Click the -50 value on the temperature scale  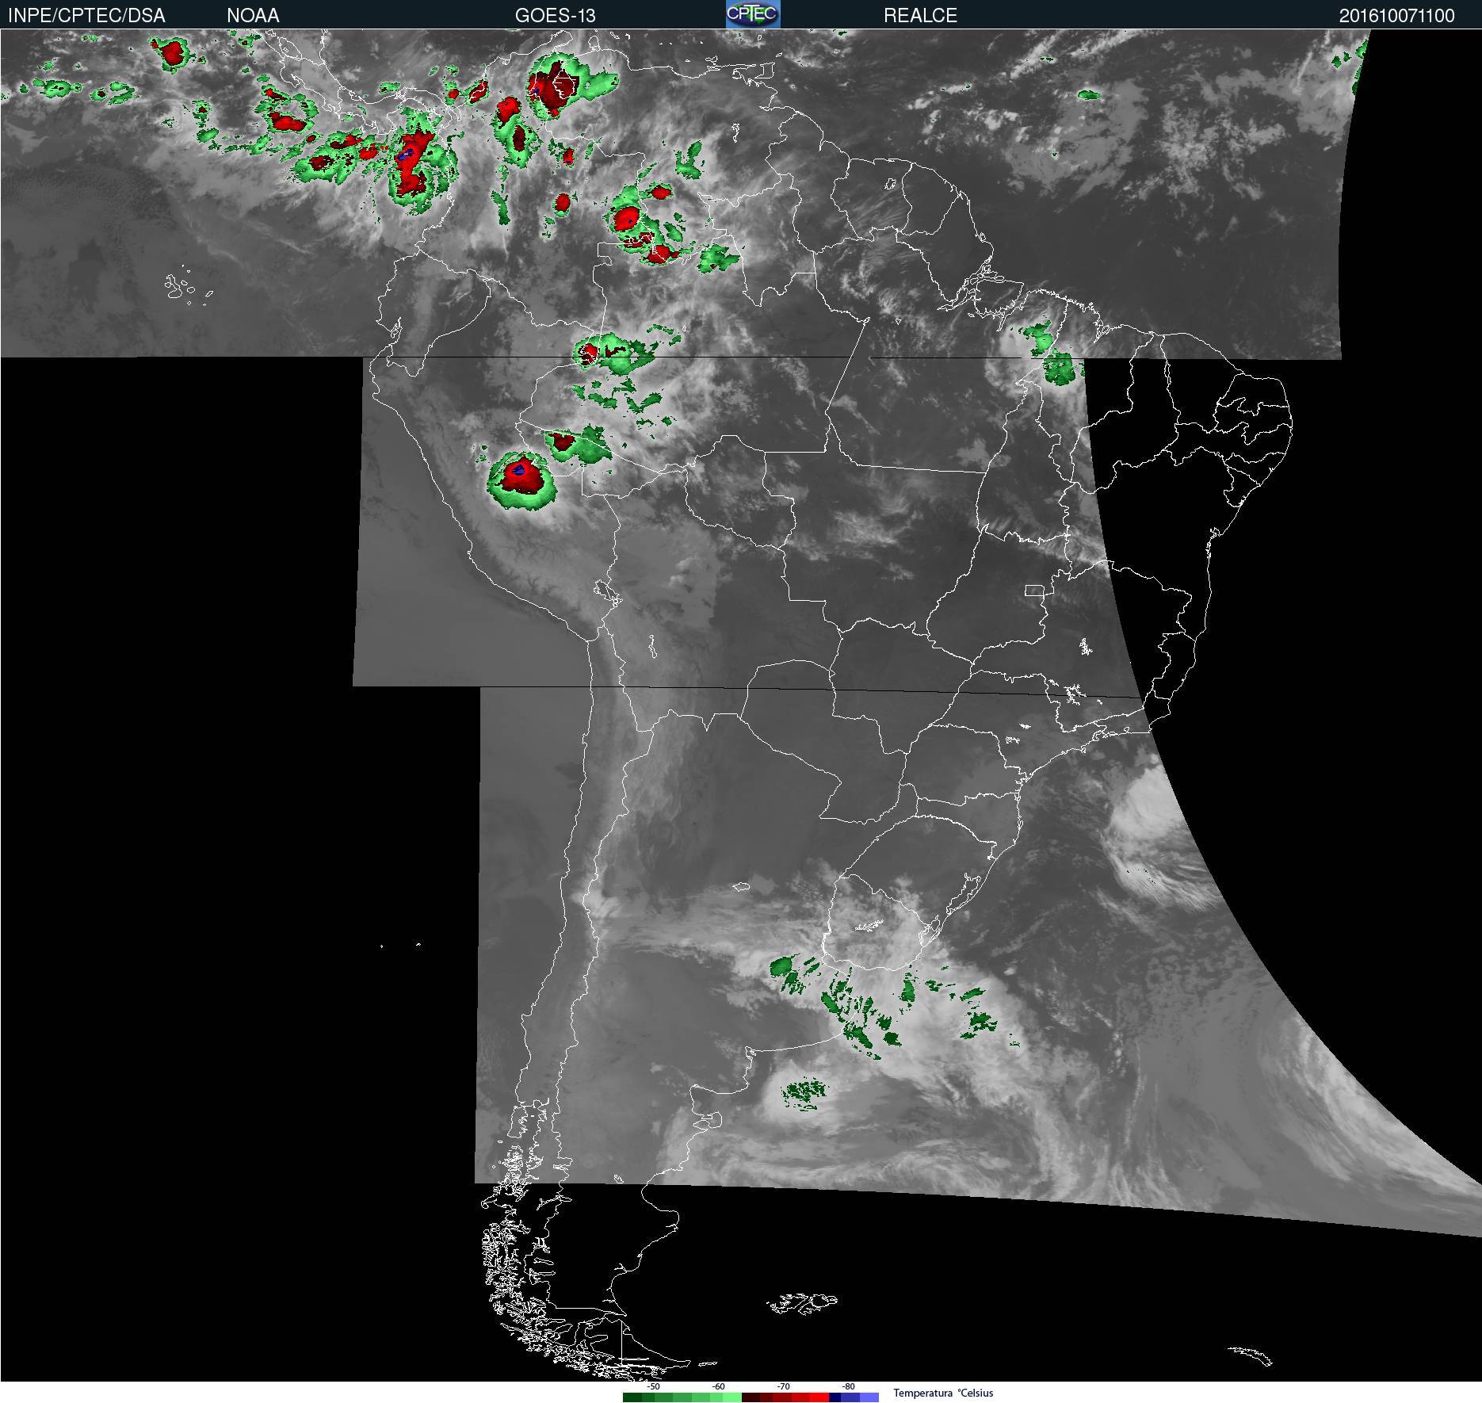(653, 1386)
